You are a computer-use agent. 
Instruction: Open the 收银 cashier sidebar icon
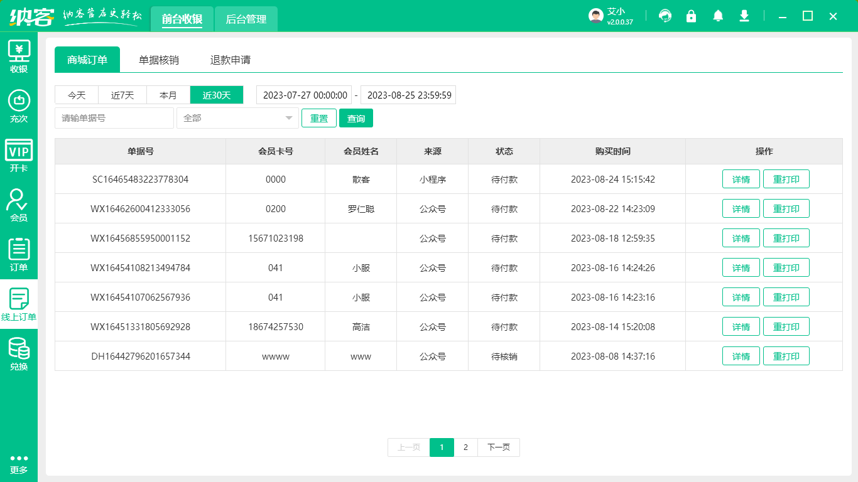pyautogui.click(x=19, y=56)
